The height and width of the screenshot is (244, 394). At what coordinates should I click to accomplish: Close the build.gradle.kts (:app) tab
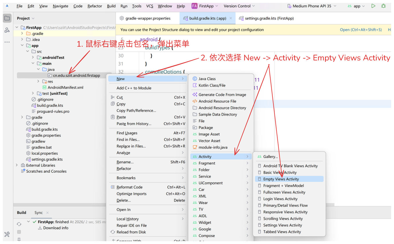(231, 18)
